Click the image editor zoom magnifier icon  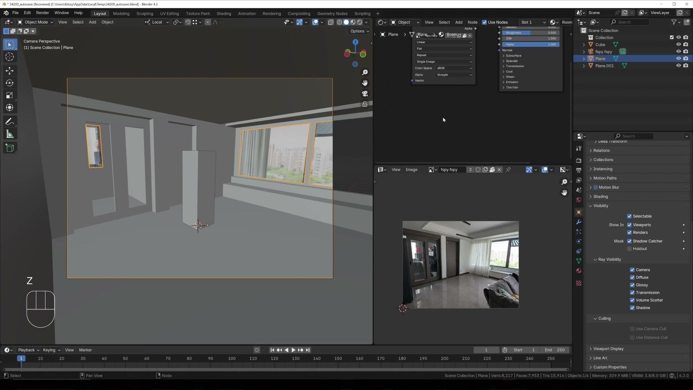tap(564, 182)
